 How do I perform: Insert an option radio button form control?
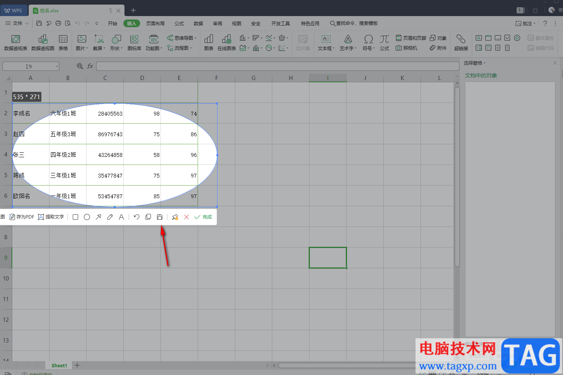coord(517,38)
